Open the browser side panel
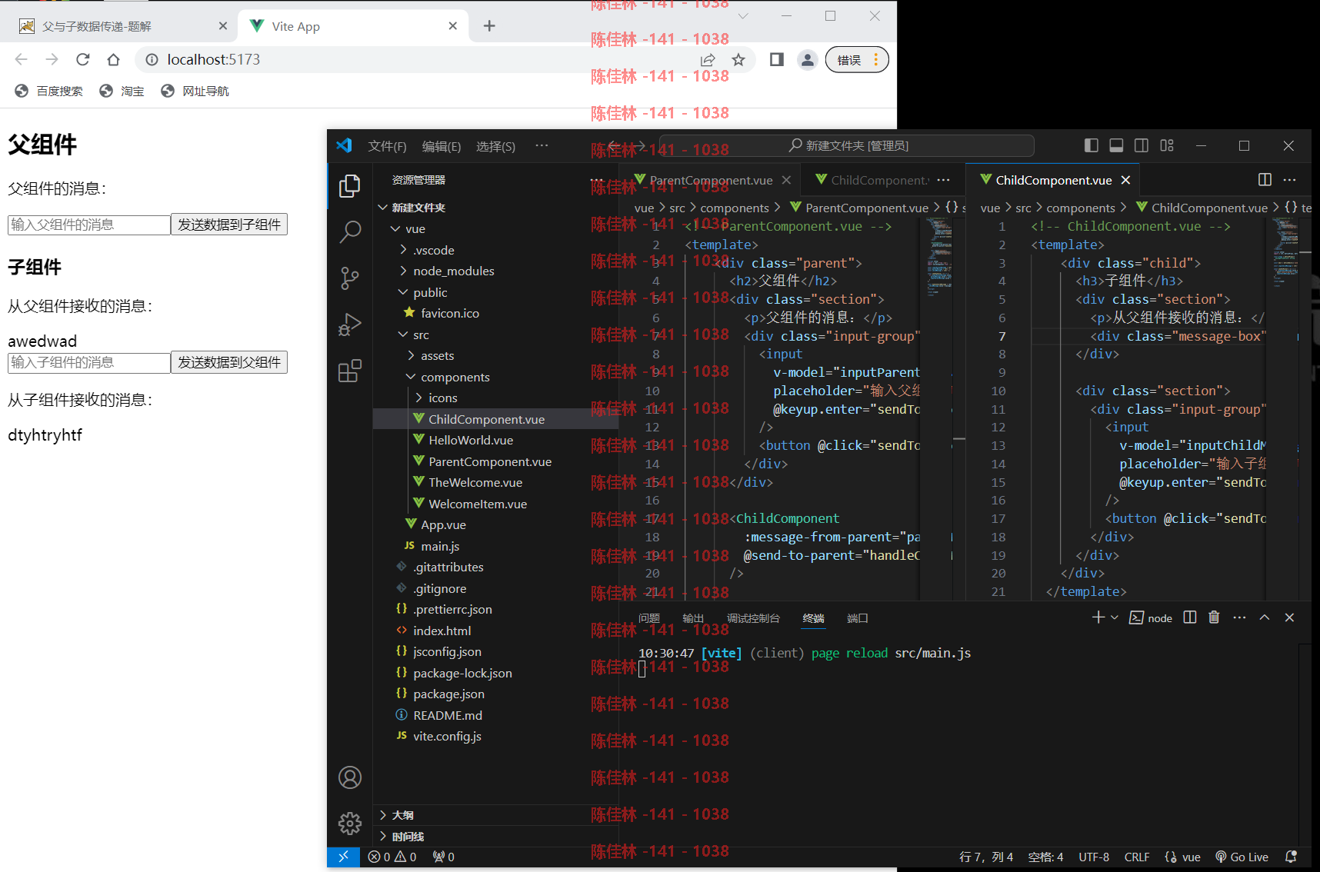The image size is (1320, 872). (777, 59)
